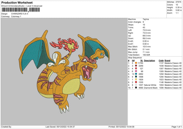Image resolution: width=183 pixels, height=129 pixels.
Task: Click stitch count 1698 in stop 6
Action: (141, 77)
